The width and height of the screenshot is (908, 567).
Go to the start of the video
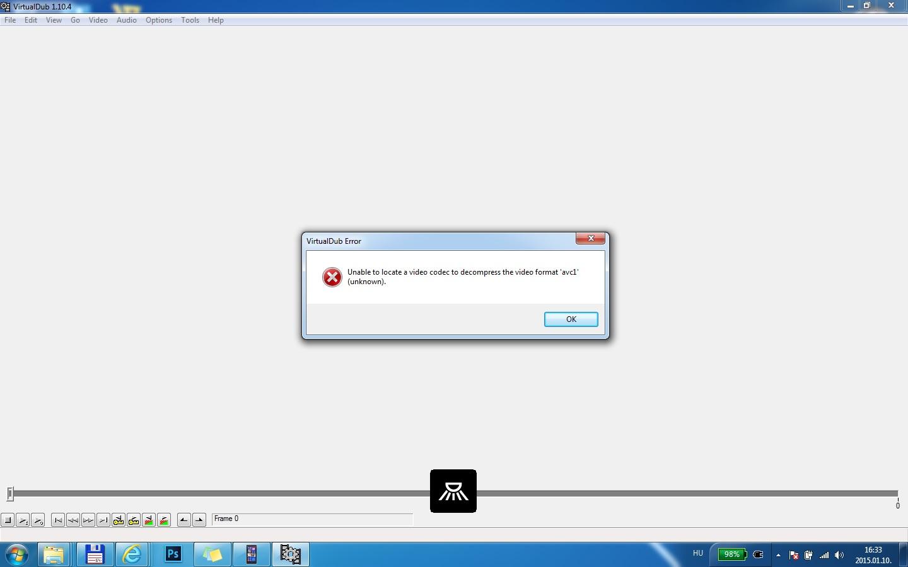(58, 520)
